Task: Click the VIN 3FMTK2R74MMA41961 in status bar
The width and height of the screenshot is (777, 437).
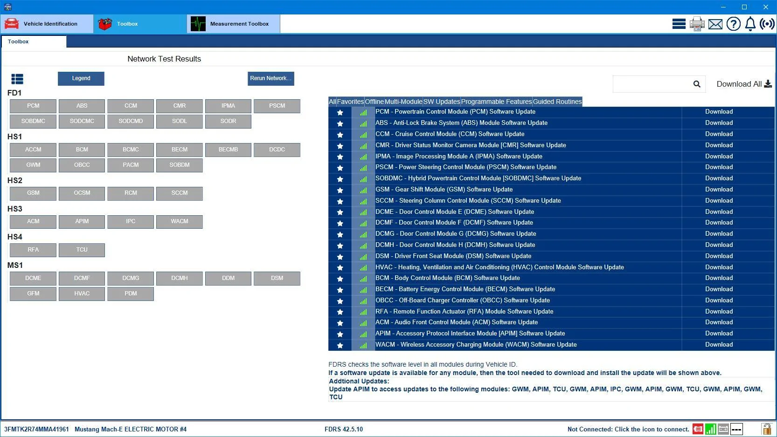Action: point(36,430)
